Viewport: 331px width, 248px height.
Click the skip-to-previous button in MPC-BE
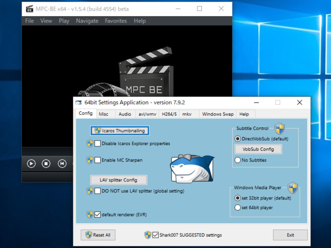tap(62, 164)
